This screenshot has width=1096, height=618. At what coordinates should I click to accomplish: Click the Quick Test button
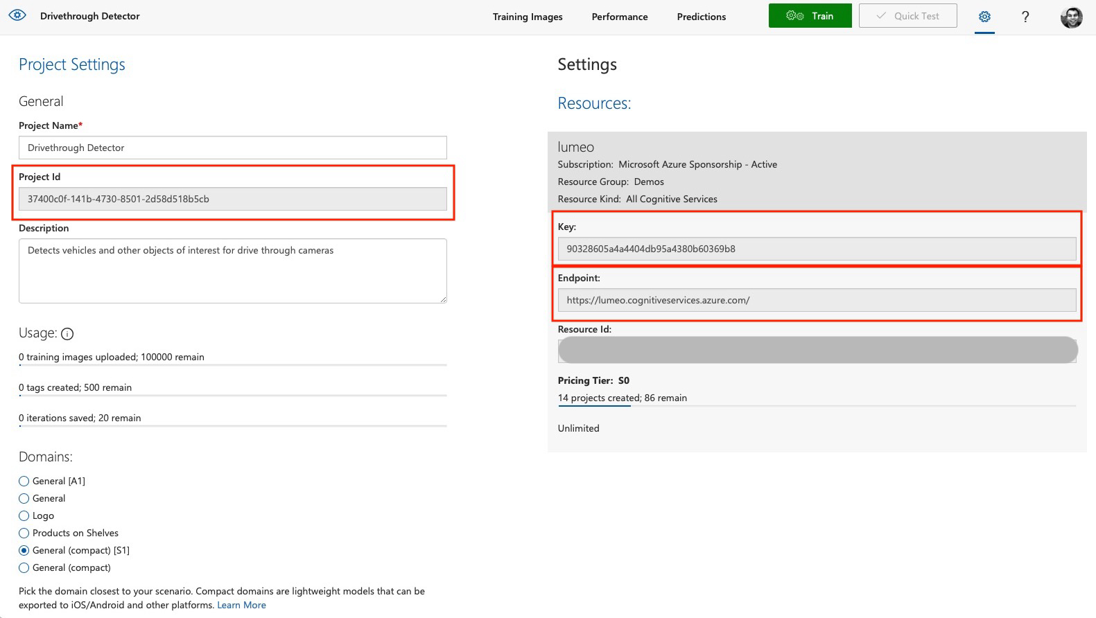tap(907, 16)
